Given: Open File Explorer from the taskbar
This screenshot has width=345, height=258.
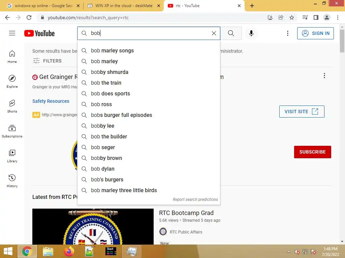Looking at the screenshot, I should coord(48,251).
